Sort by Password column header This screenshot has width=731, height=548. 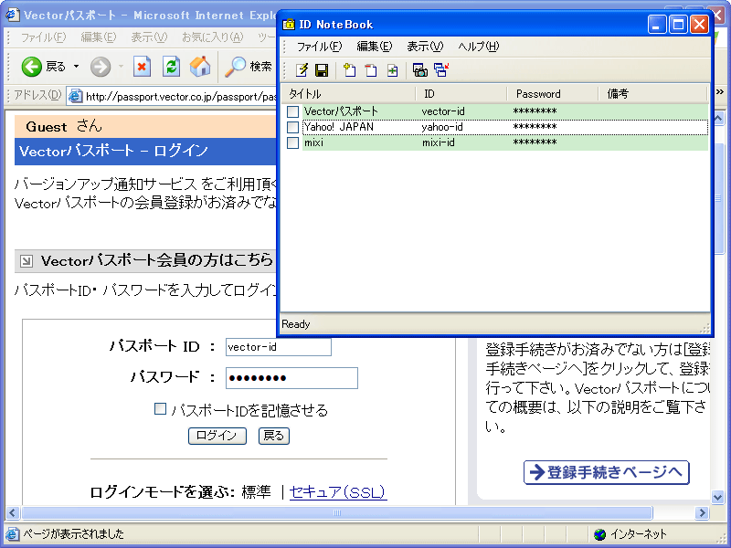pos(553,94)
